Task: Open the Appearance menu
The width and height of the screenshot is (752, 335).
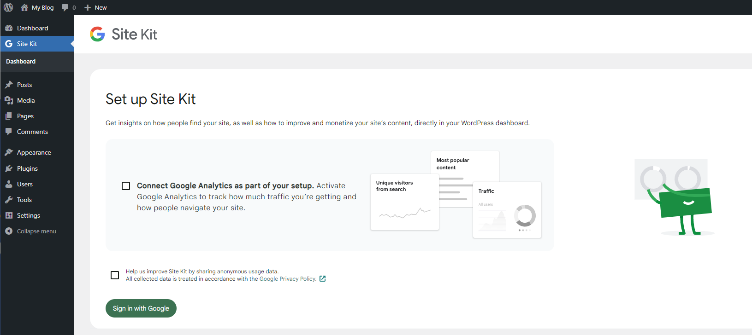Action: point(37,152)
